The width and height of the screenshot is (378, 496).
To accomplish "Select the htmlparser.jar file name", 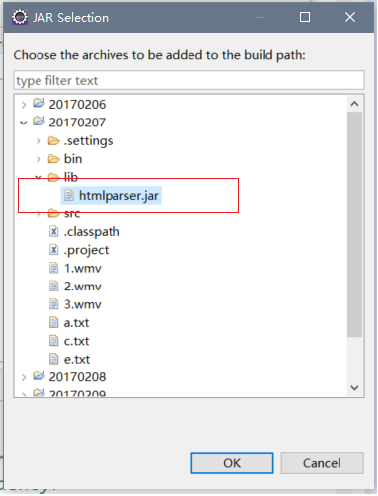I will [x=118, y=196].
